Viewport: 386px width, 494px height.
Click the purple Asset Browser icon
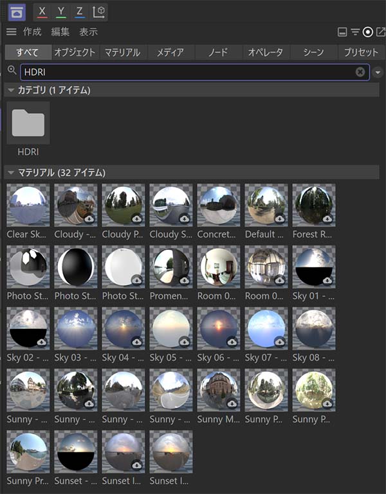17,13
